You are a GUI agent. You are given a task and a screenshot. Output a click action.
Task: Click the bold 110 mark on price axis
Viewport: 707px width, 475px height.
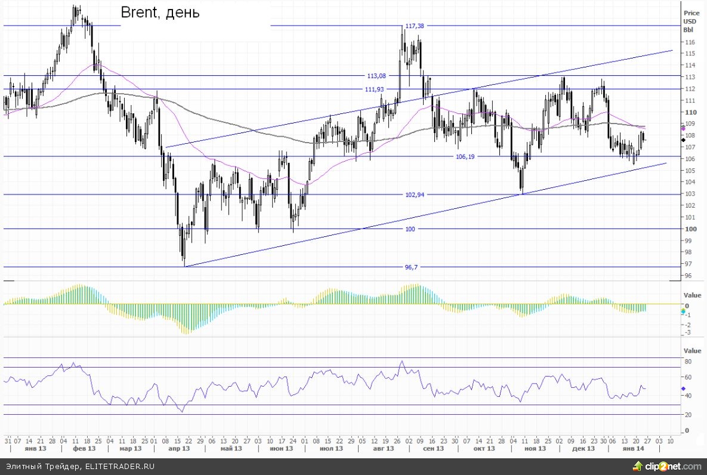[x=691, y=112]
